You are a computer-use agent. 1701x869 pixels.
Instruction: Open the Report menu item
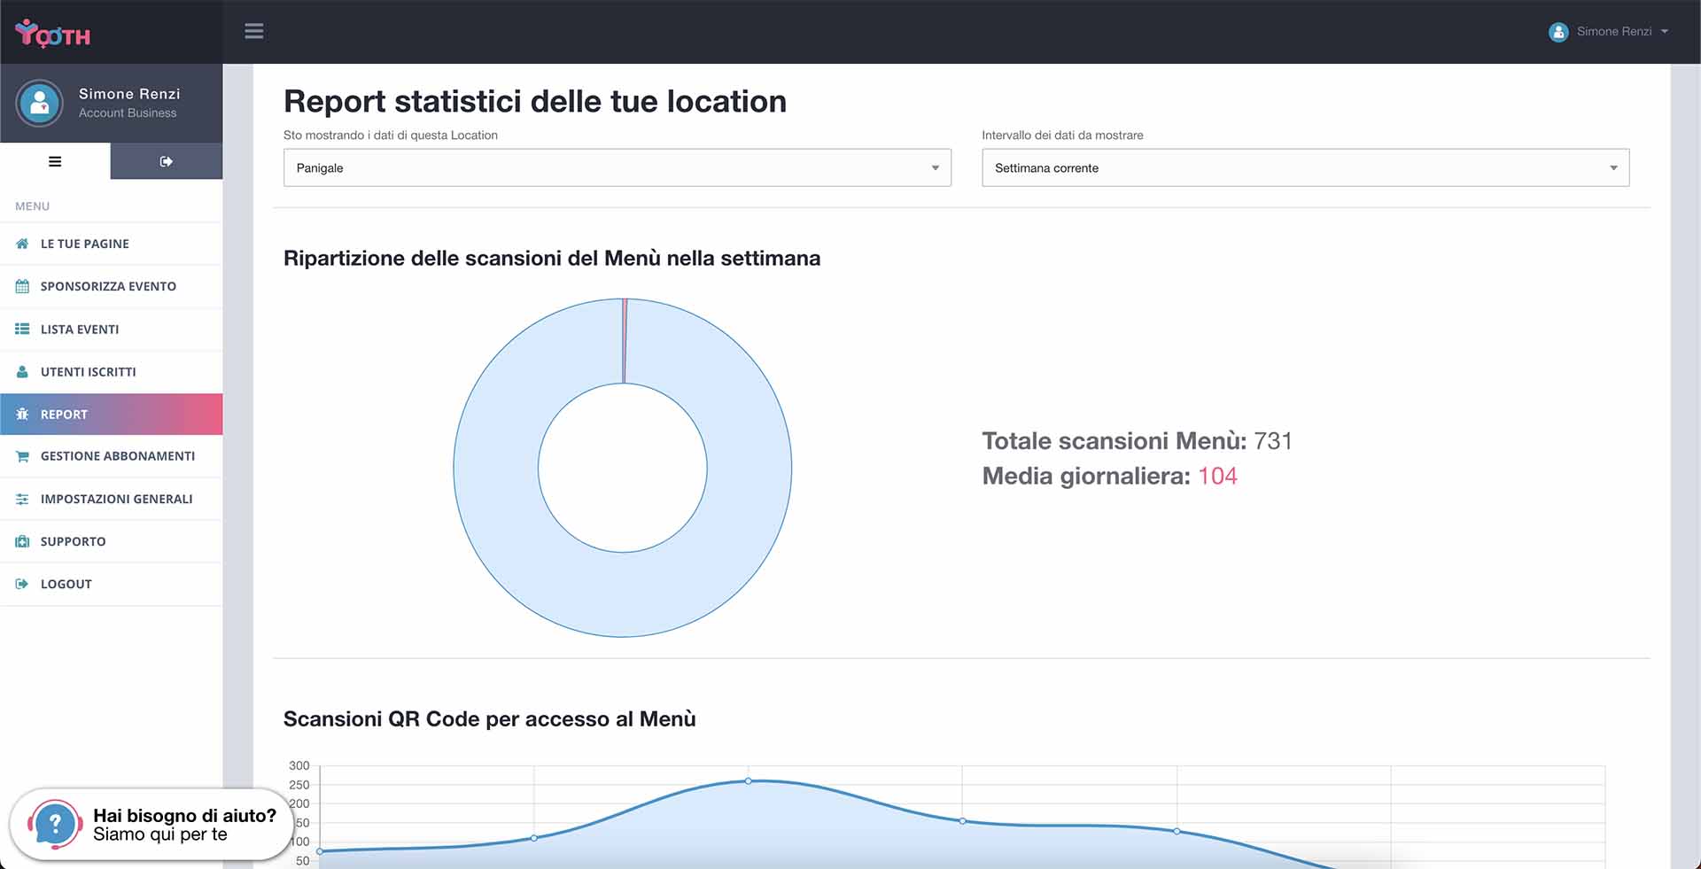pyautogui.click(x=111, y=414)
